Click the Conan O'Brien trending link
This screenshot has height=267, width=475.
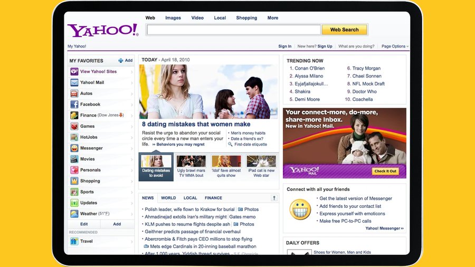coord(310,69)
